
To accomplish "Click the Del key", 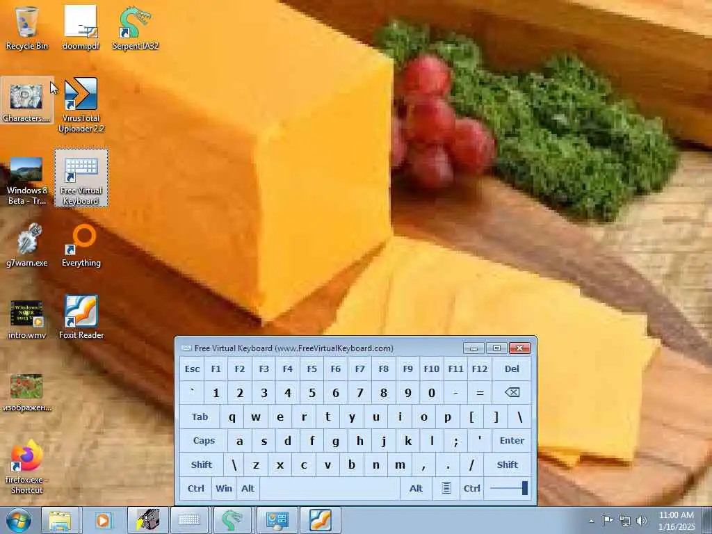I will click(512, 369).
